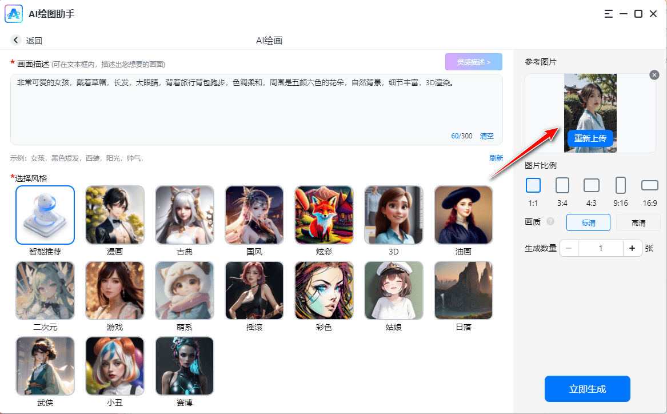Switch image quality to 高清
Image resolution: width=667 pixels, height=414 pixels.
coord(638,222)
